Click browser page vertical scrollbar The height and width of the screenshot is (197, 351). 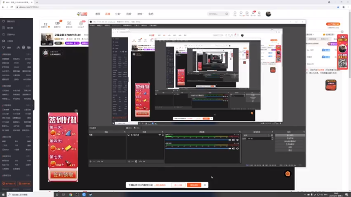349,45
